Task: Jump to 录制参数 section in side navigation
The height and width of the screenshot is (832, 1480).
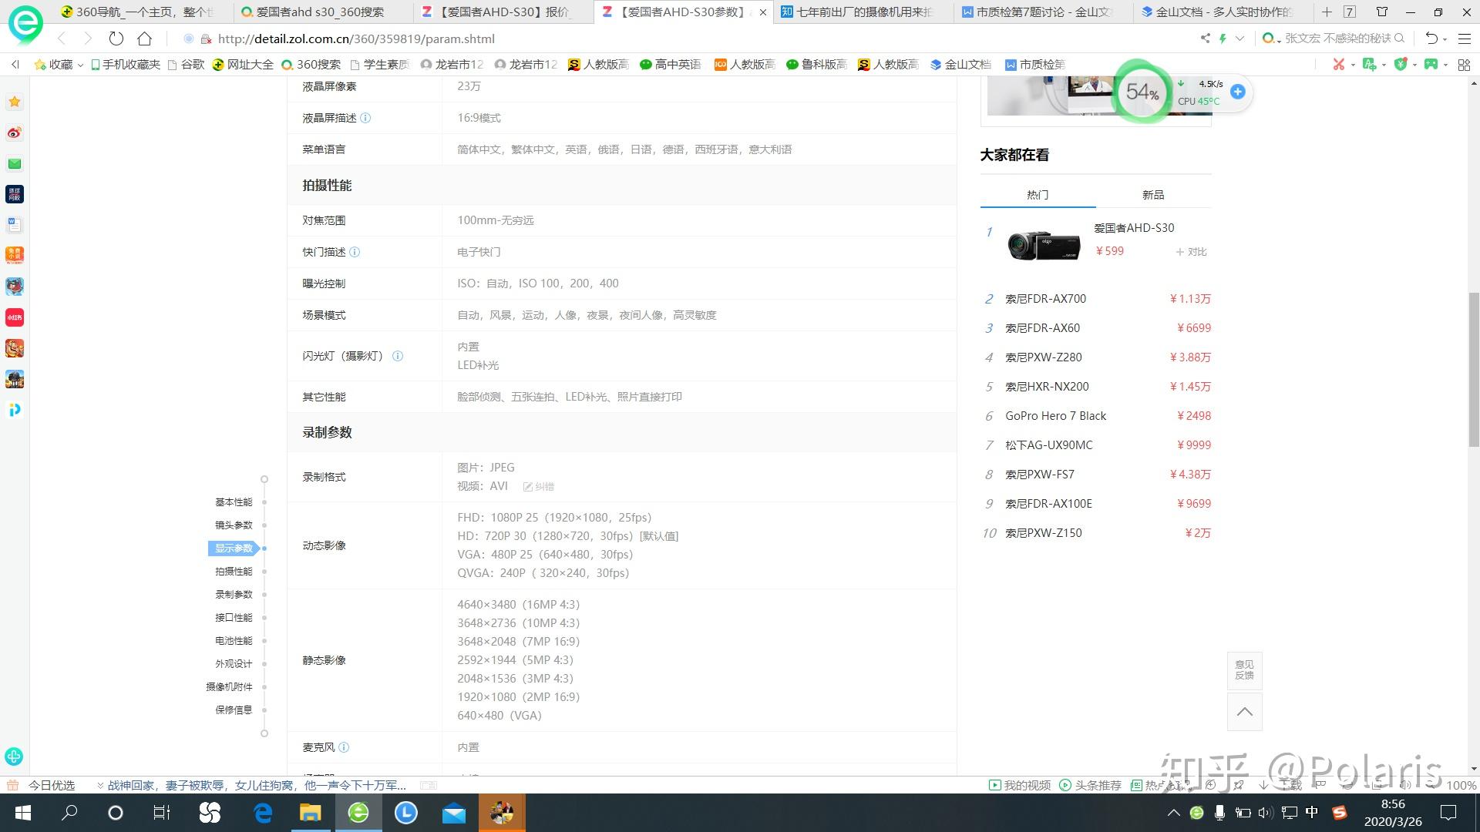Action: click(x=234, y=595)
